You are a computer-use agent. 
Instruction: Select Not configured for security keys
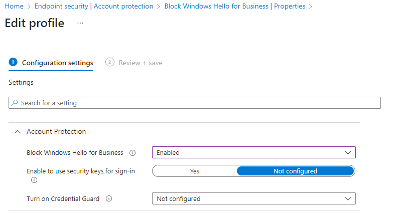[295, 171]
